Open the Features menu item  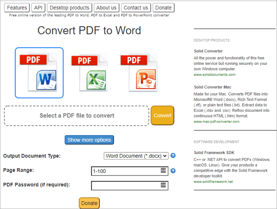[x=17, y=8]
